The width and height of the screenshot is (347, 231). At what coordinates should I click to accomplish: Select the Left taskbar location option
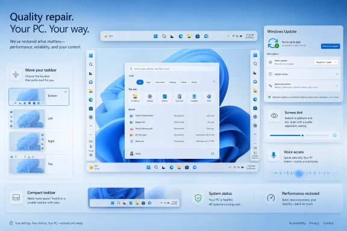[x=39, y=119]
